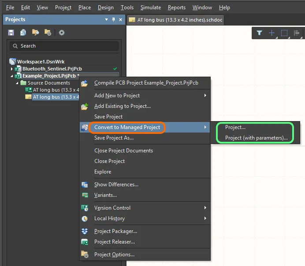Choose Project (with parameters)... option
The image size is (305, 266).
256,138
